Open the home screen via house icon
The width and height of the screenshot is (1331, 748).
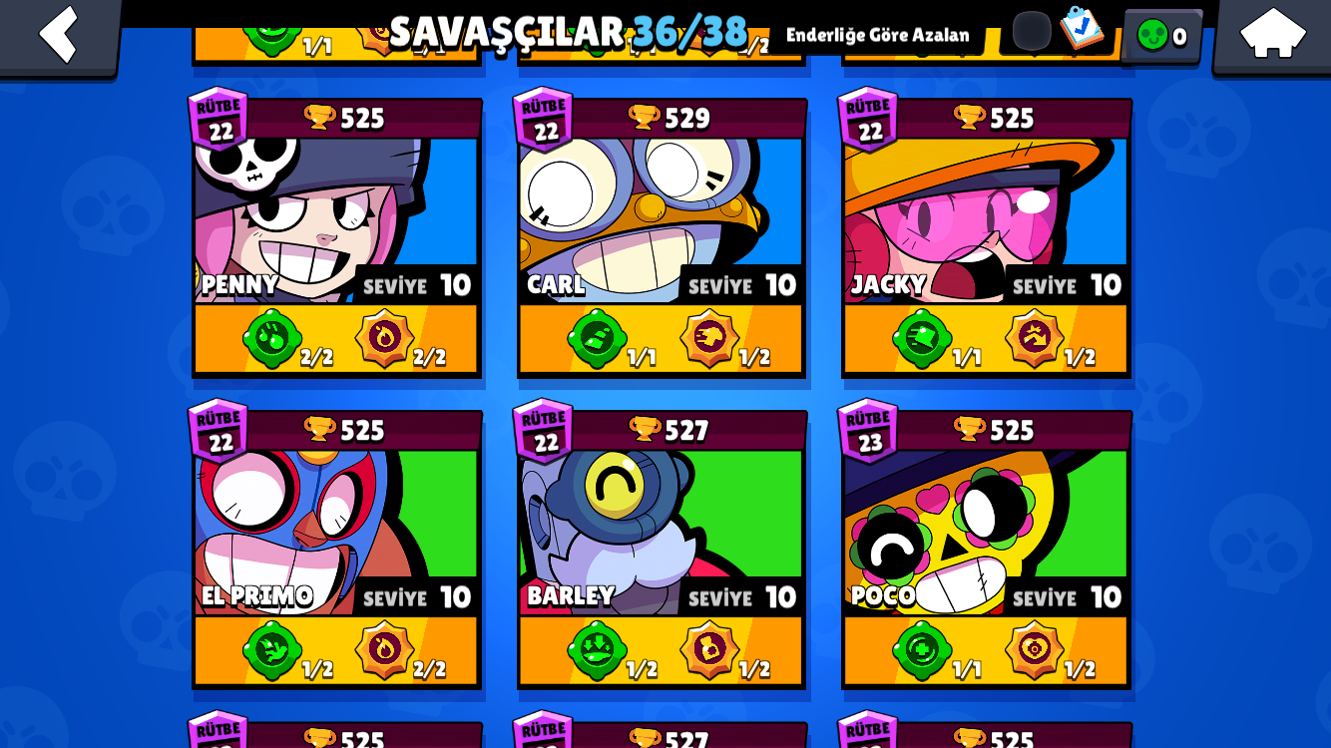point(1272,35)
